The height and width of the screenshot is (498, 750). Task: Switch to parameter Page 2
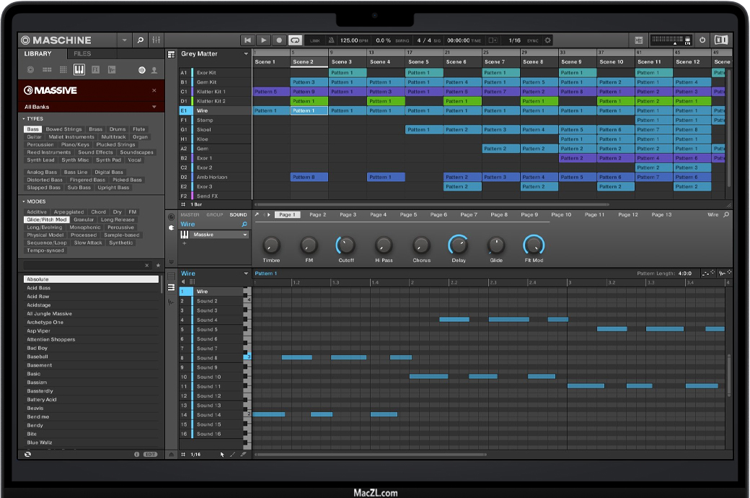318,215
